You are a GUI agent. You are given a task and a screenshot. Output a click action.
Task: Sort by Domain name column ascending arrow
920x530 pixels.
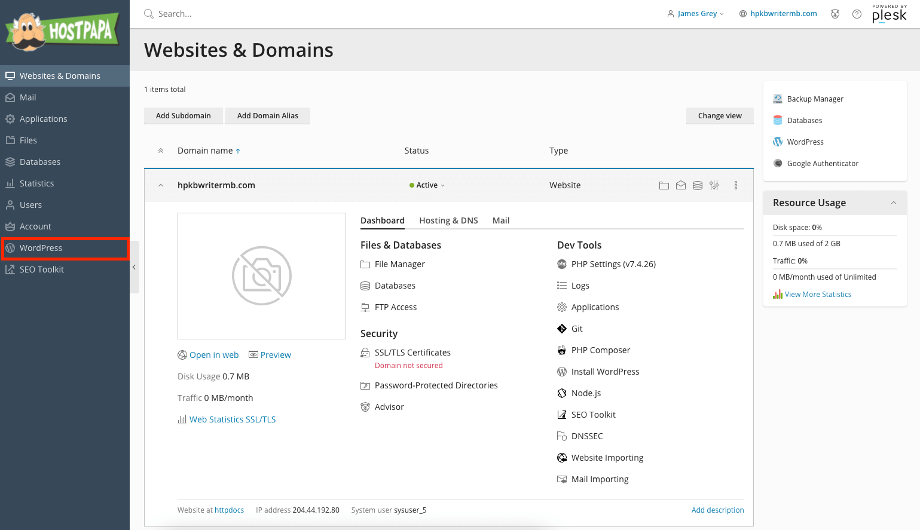pyautogui.click(x=239, y=151)
